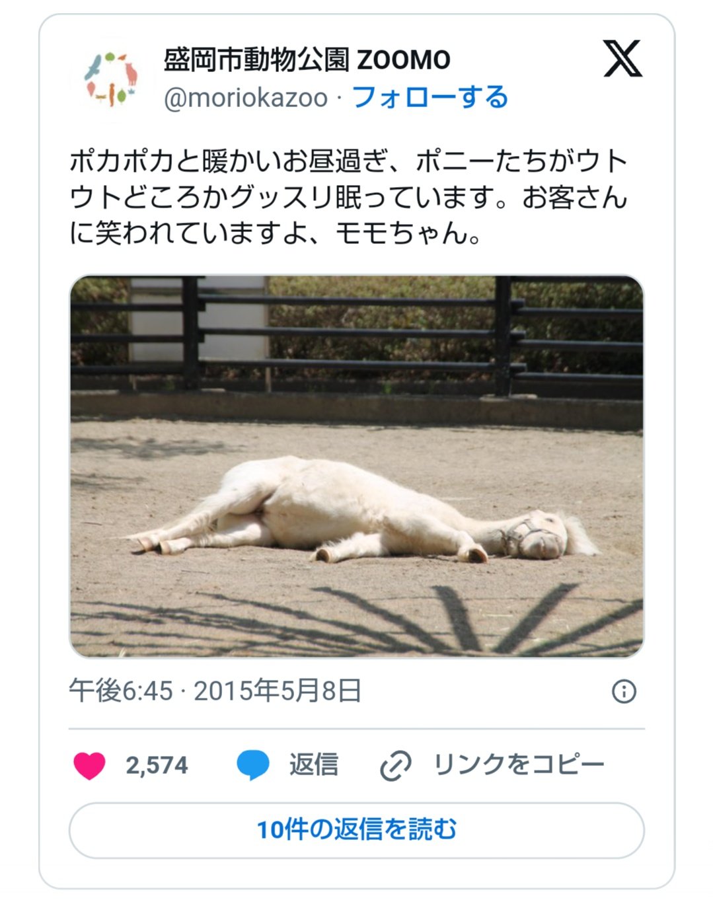The height and width of the screenshot is (900, 713).
Task: Open account name 盛岡市動物公園 ZOOMO
Action: (307, 60)
